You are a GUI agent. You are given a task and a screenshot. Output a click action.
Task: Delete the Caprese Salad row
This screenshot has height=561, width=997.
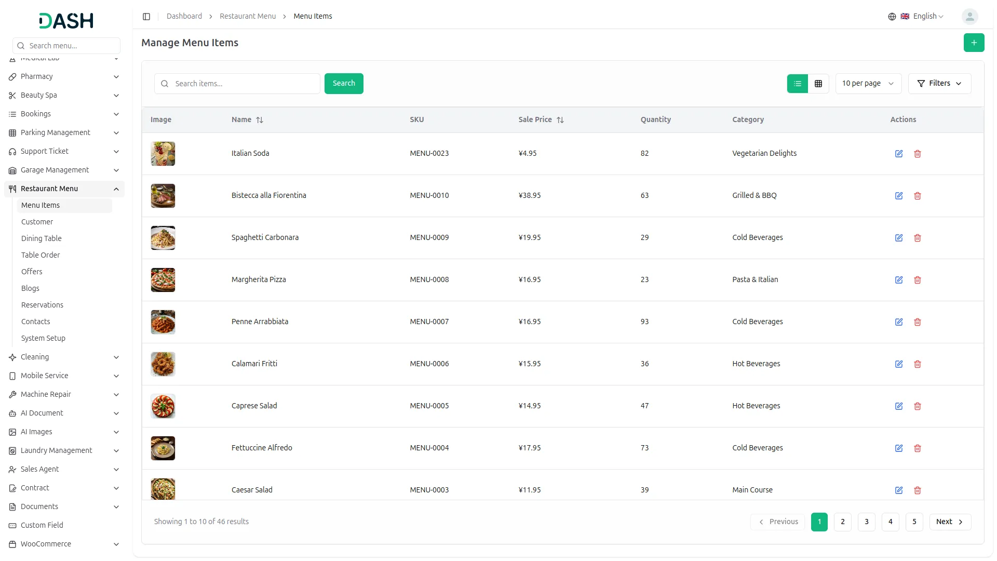tap(918, 406)
